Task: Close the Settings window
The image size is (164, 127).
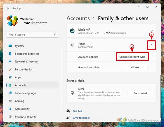Action: (156, 7)
